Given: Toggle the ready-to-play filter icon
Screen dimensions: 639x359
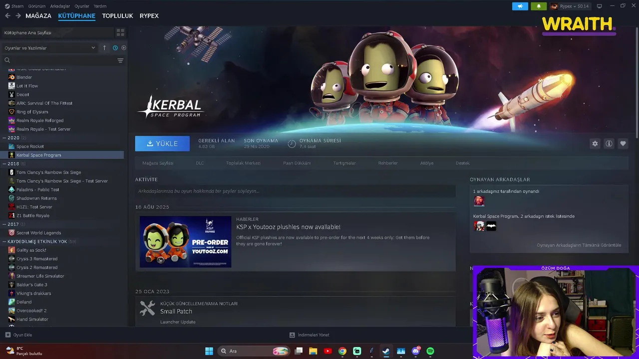Looking at the screenshot, I should pos(124,48).
